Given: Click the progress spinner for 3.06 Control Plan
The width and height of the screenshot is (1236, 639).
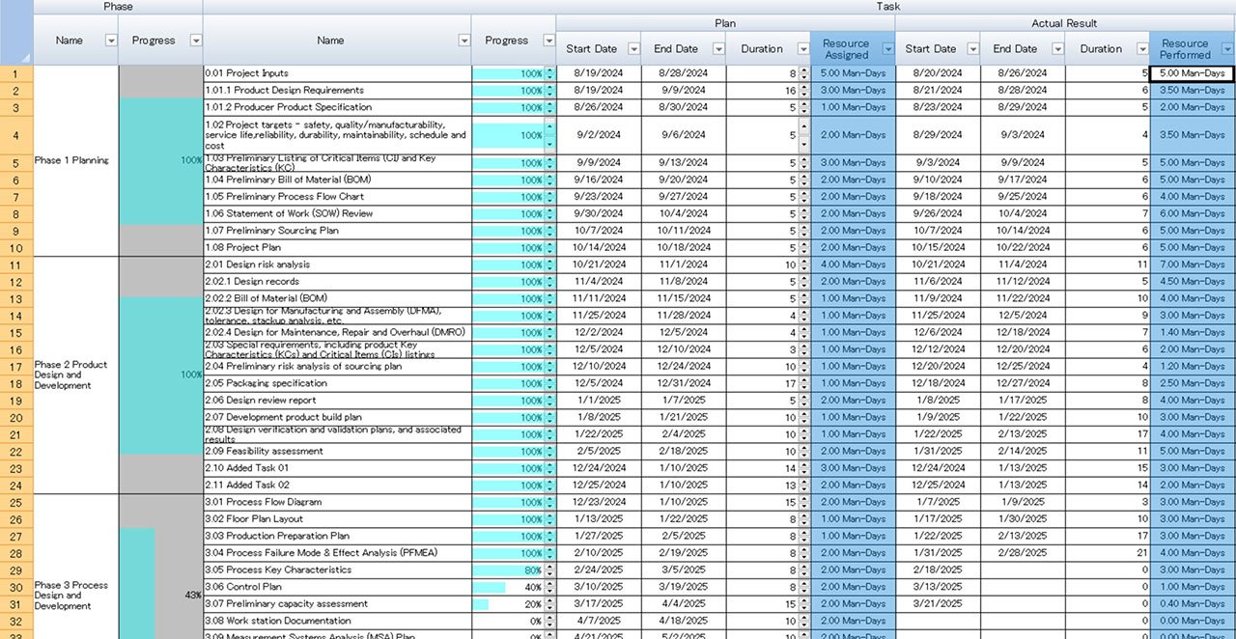Looking at the screenshot, I should click(x=550, y=587).
